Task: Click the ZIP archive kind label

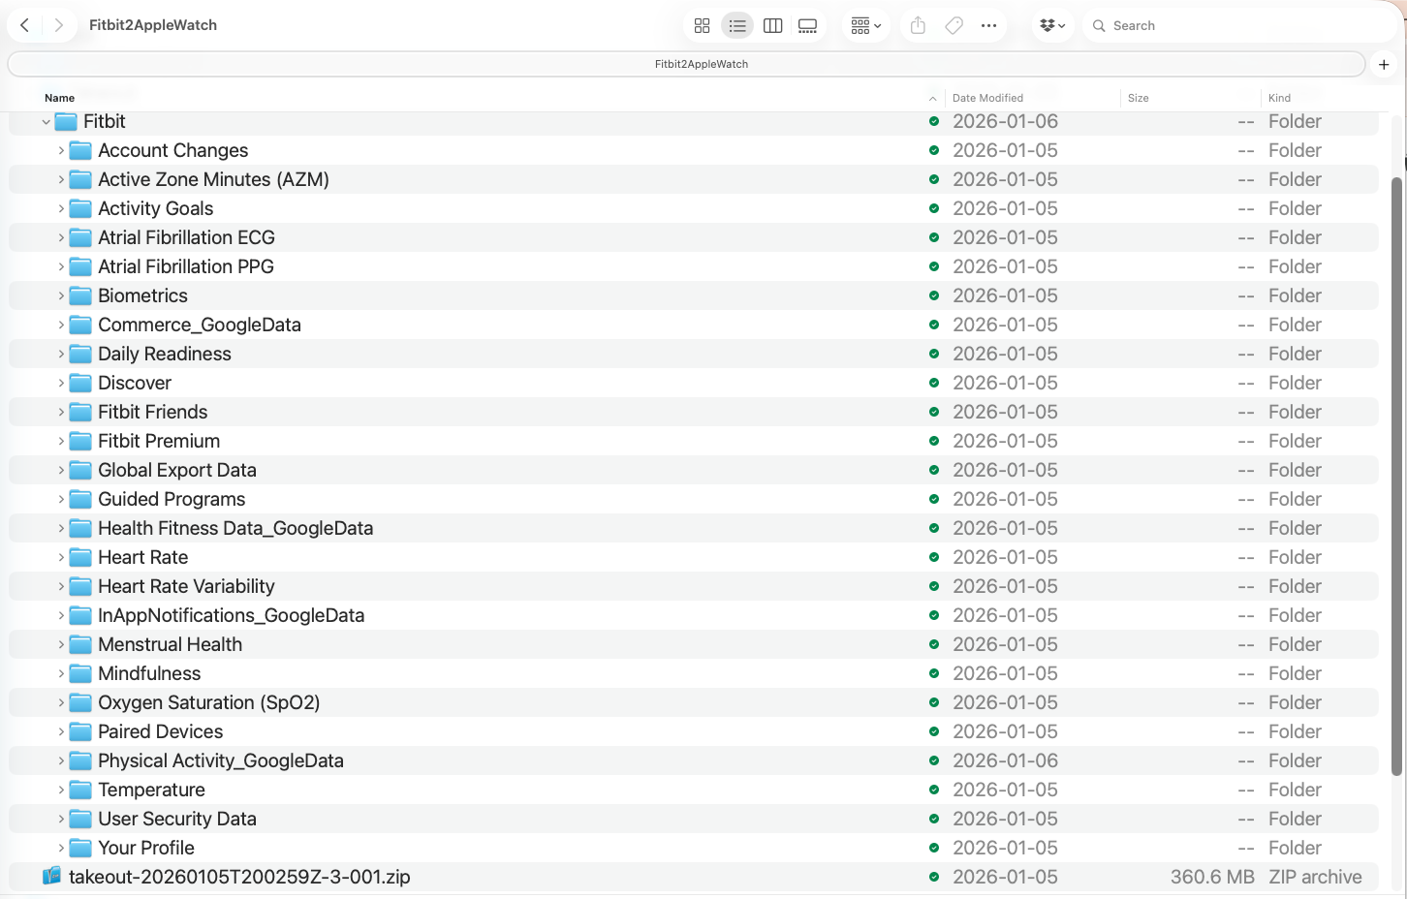Action: [x=1315, y=877]
